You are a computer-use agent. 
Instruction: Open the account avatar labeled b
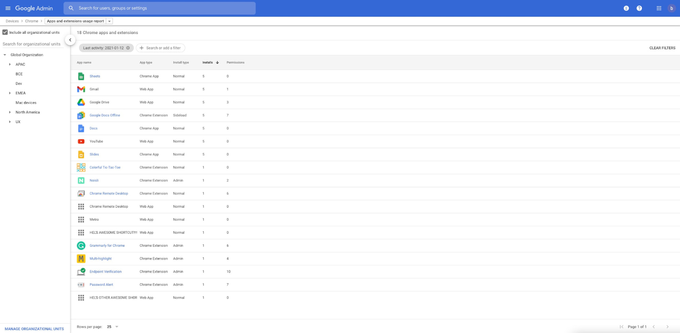click(671, 8)
